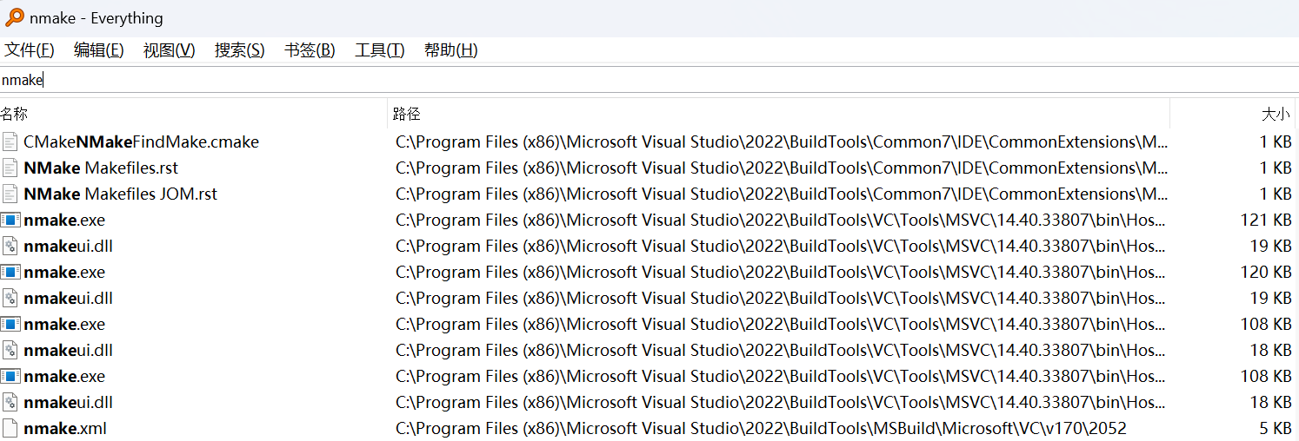The height and width of the screenshot is (441, 1299).
Task: Click the NMake Makefiles JOM.rst file icon
Action: coord(10,194)
